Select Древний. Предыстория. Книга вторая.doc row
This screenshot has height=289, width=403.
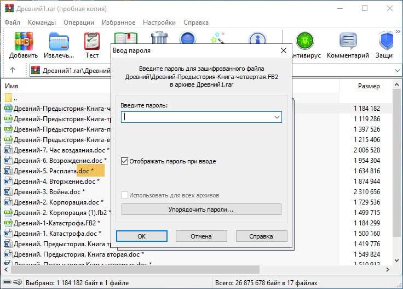click(x=74, y=254)
